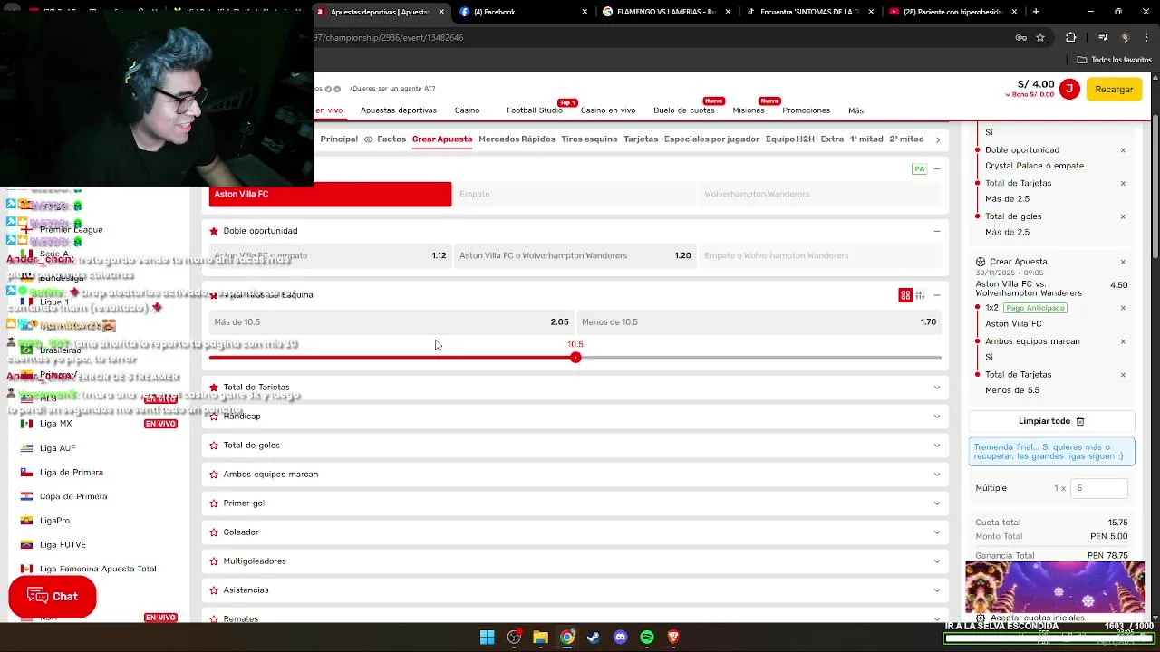Collapse the Doble oportunidad market
Screen dimensions: 1160x652
[x=937, y=231]
